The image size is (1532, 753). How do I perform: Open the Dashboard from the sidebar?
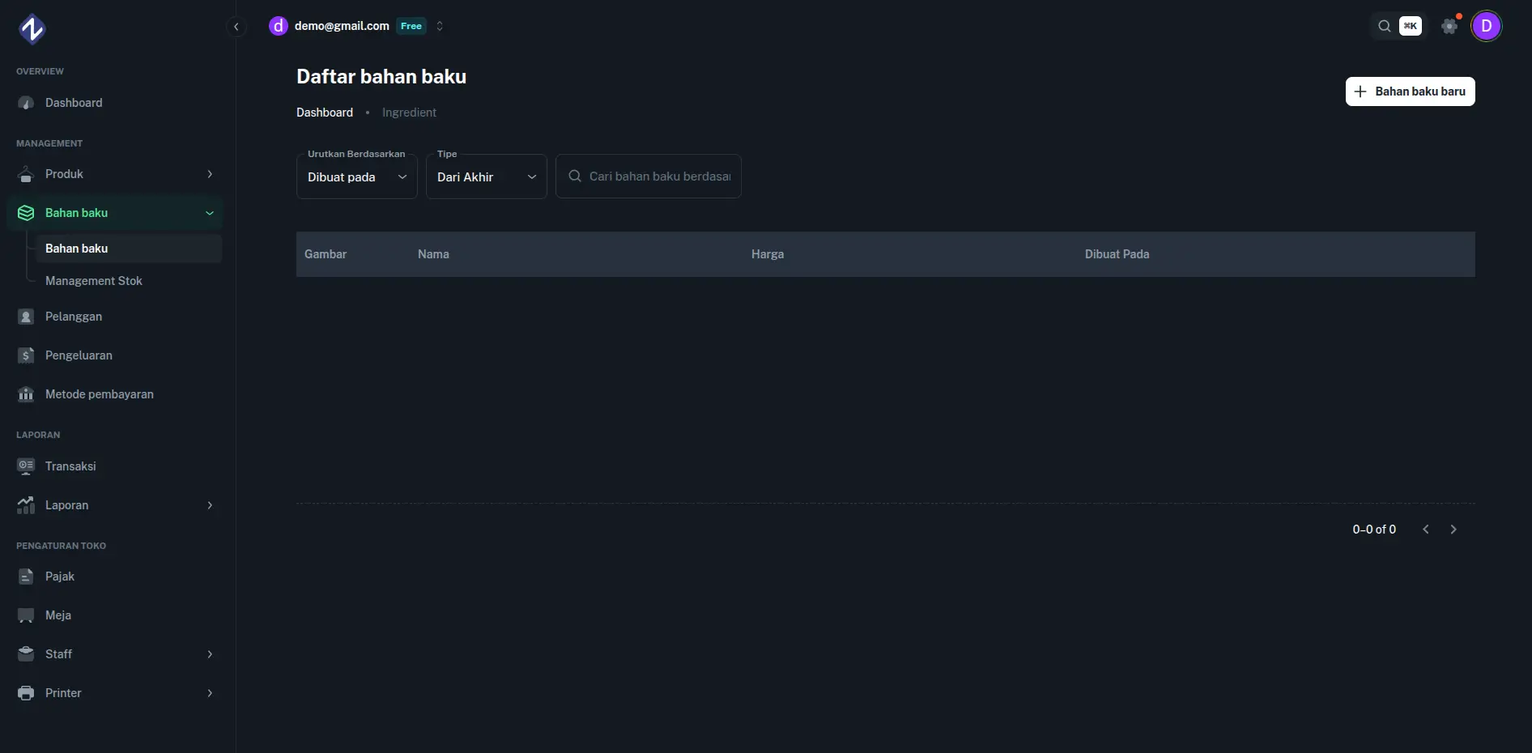(73, 103)
